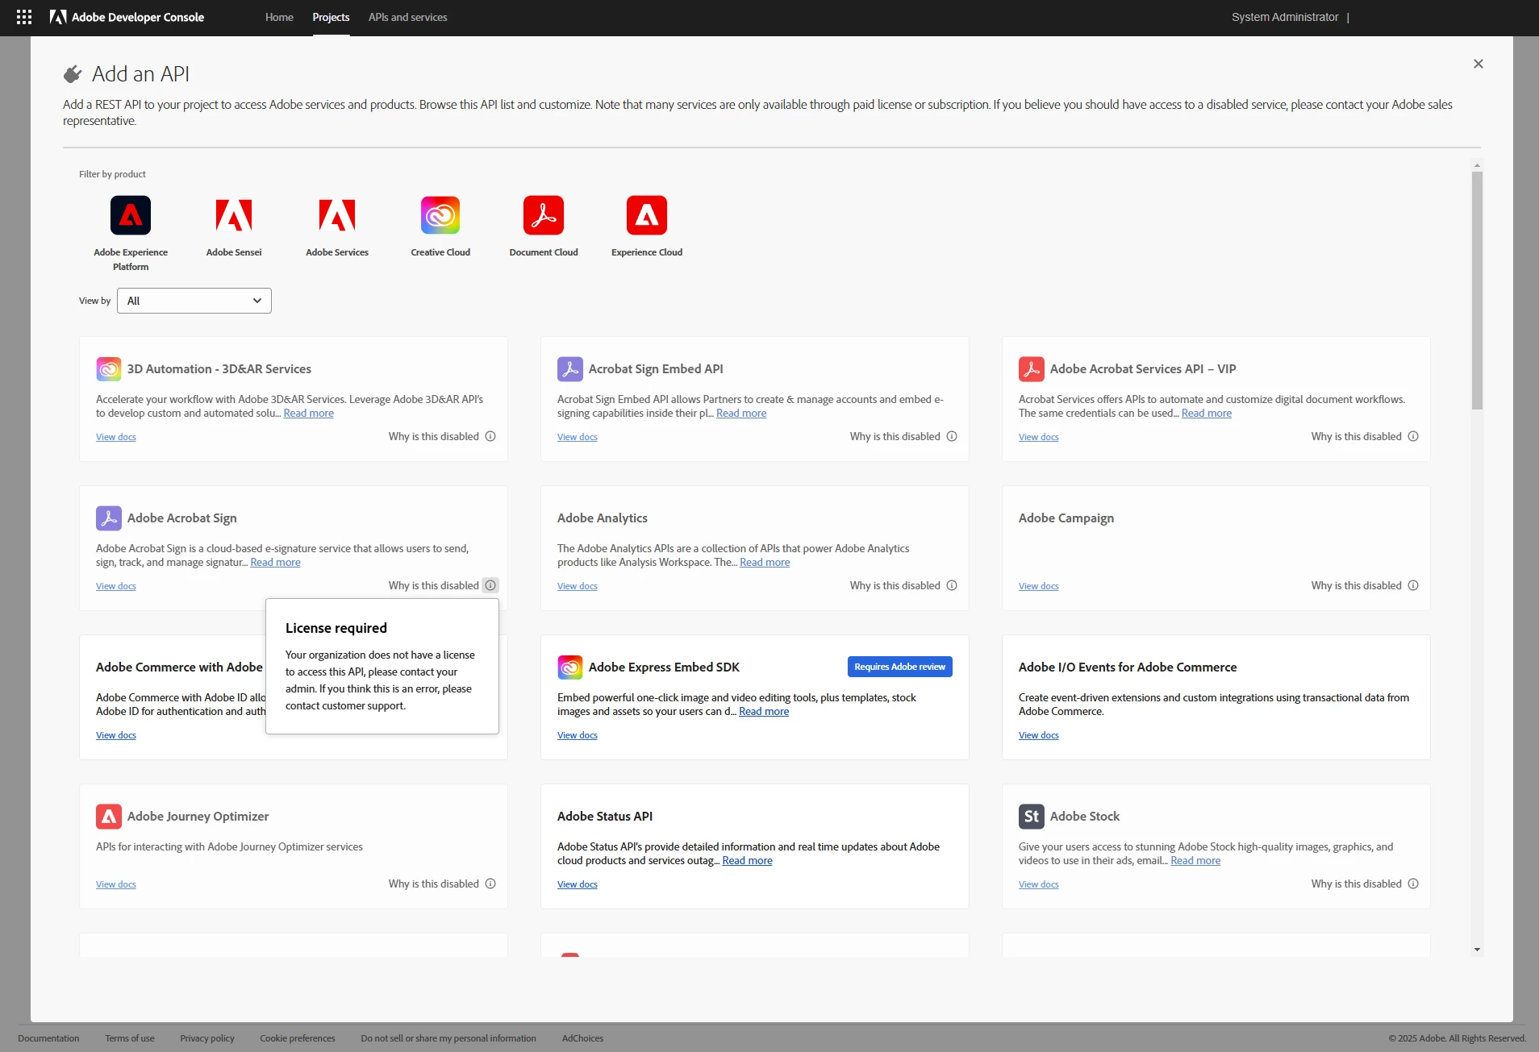The height and width of the screenshot is (1052, 1539).
Task: Read more about Acrobat Services API VIP
Action: coord(1207,414)
